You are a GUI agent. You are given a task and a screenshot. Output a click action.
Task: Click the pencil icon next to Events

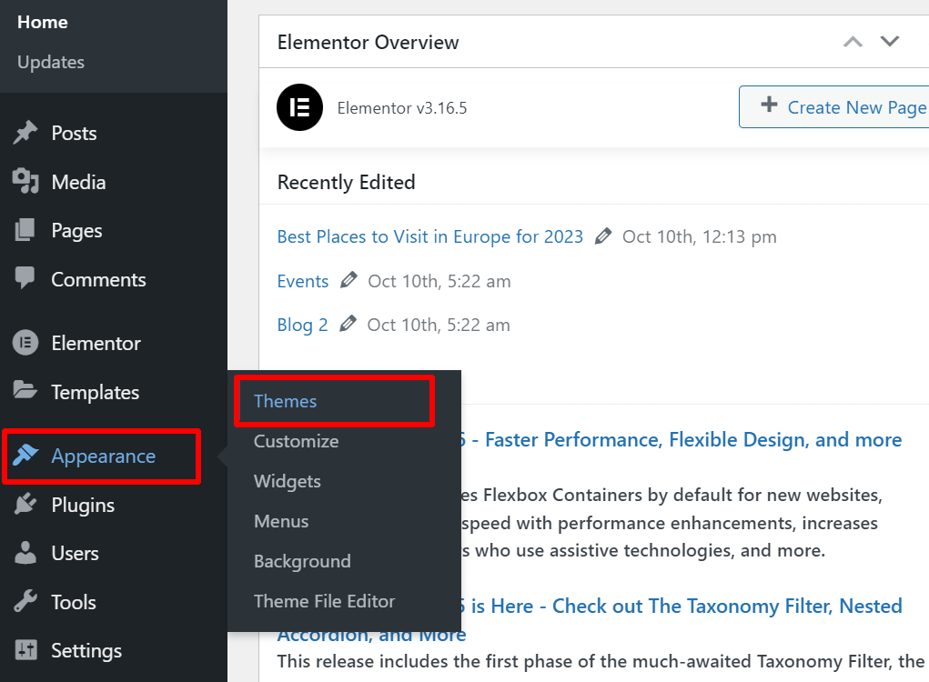(348, 280)
